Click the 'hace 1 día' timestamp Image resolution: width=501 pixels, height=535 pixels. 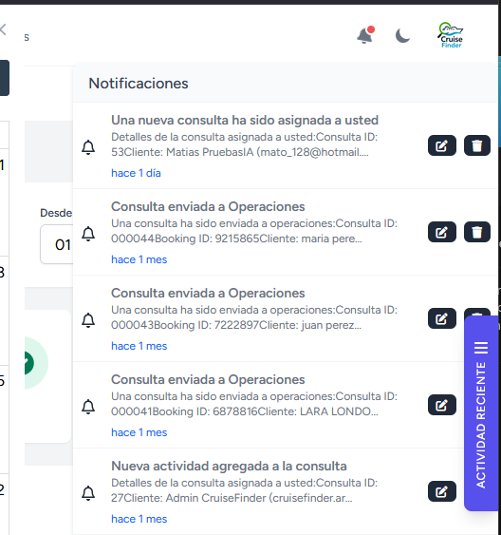136,173
